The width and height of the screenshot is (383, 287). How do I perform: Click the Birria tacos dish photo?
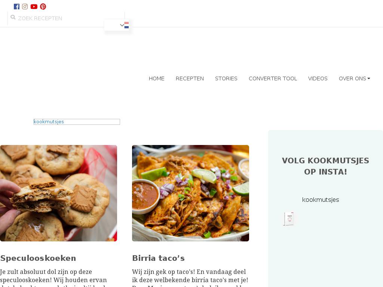(x=190, y=193)
